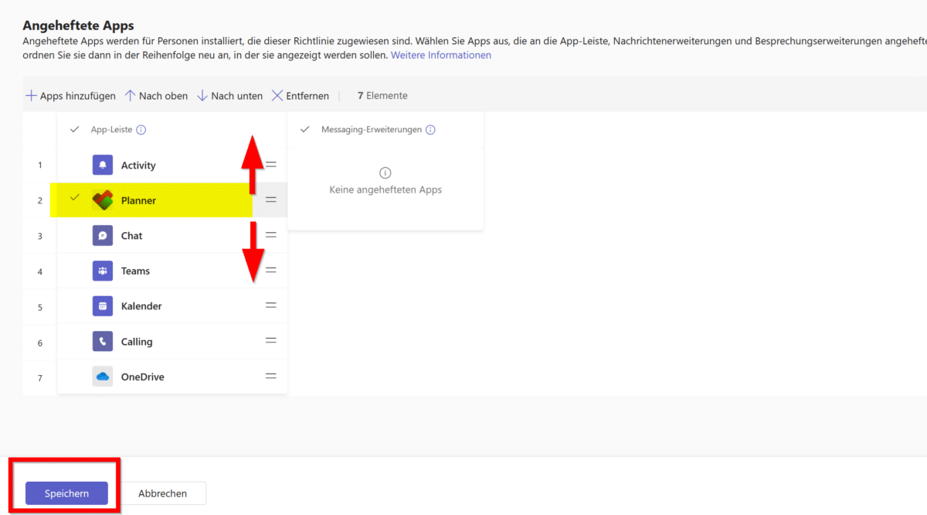This screenshot has width=927, height=515.
Task: Remove selected app with Entfernen
Action: (x=300, y=96)
